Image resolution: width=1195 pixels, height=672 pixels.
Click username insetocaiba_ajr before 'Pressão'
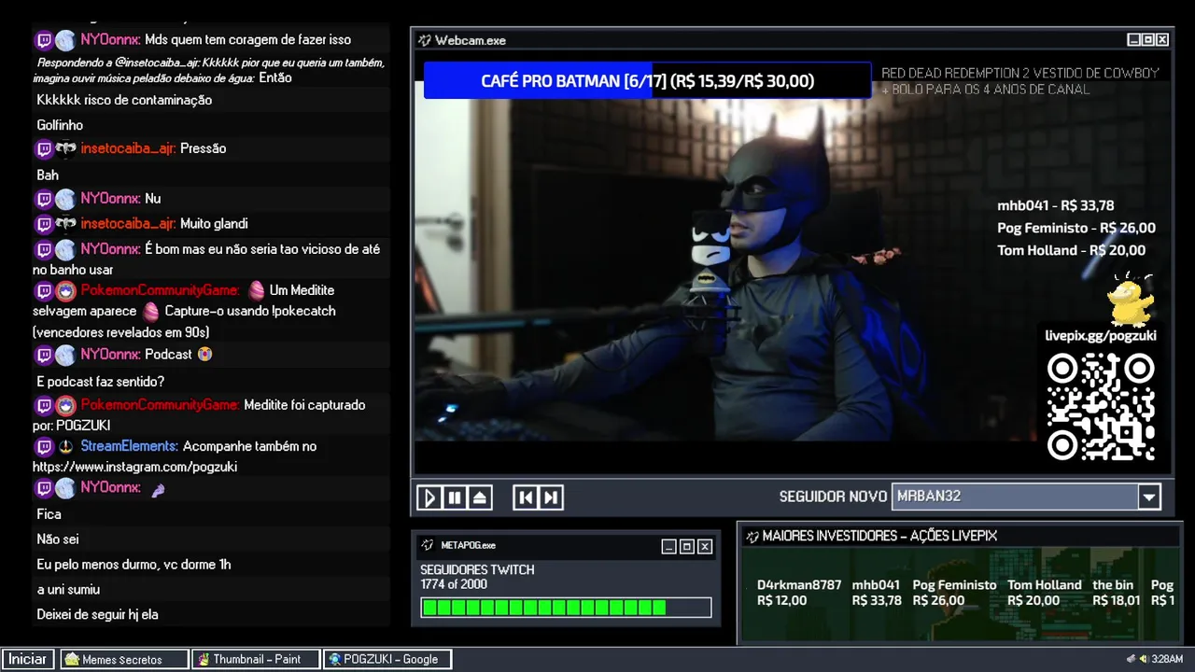tap(128, 148)
